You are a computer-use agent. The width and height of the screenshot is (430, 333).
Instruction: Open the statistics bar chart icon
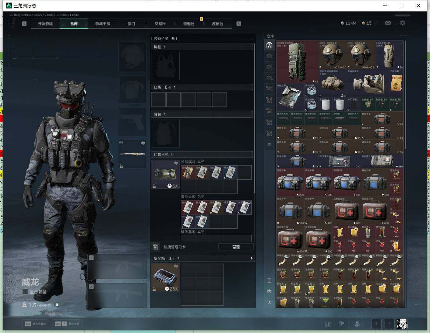[328, 324]
